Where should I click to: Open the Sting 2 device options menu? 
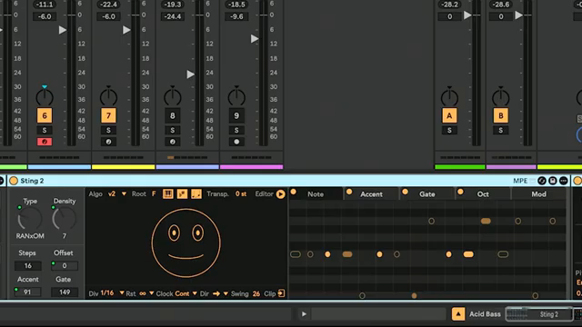coord(564,181)
